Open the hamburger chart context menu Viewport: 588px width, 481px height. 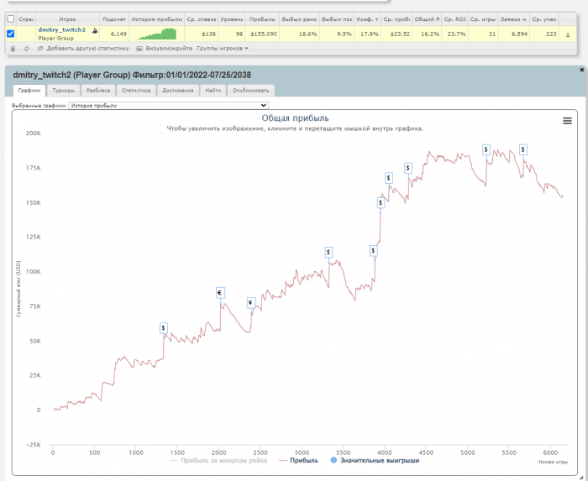pyautogui.click(x=567, y=121)
